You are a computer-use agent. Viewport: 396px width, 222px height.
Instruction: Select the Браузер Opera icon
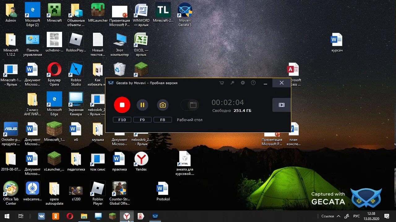coord(54,74)
